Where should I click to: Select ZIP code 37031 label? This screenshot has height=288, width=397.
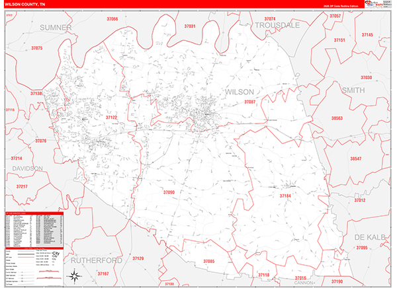(190, 26)
